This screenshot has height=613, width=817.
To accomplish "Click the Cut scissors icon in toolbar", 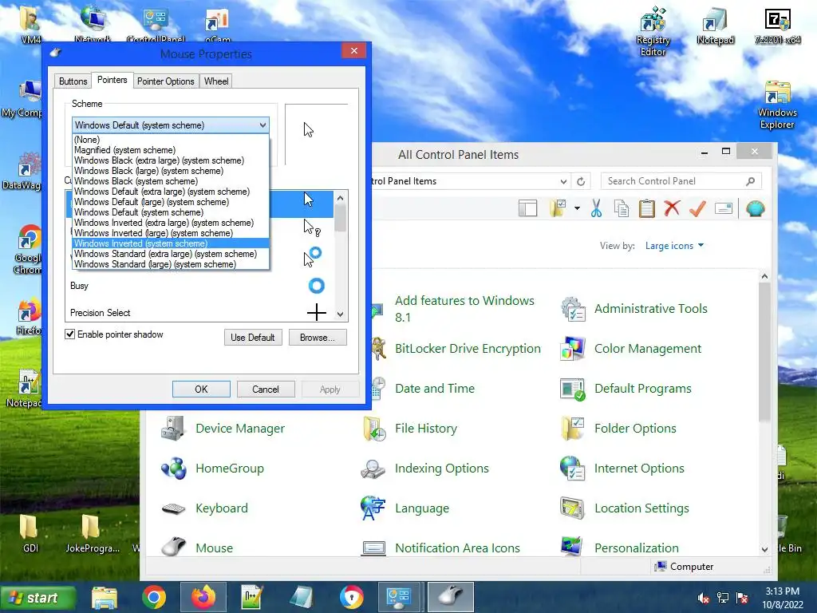I will 596,209.
